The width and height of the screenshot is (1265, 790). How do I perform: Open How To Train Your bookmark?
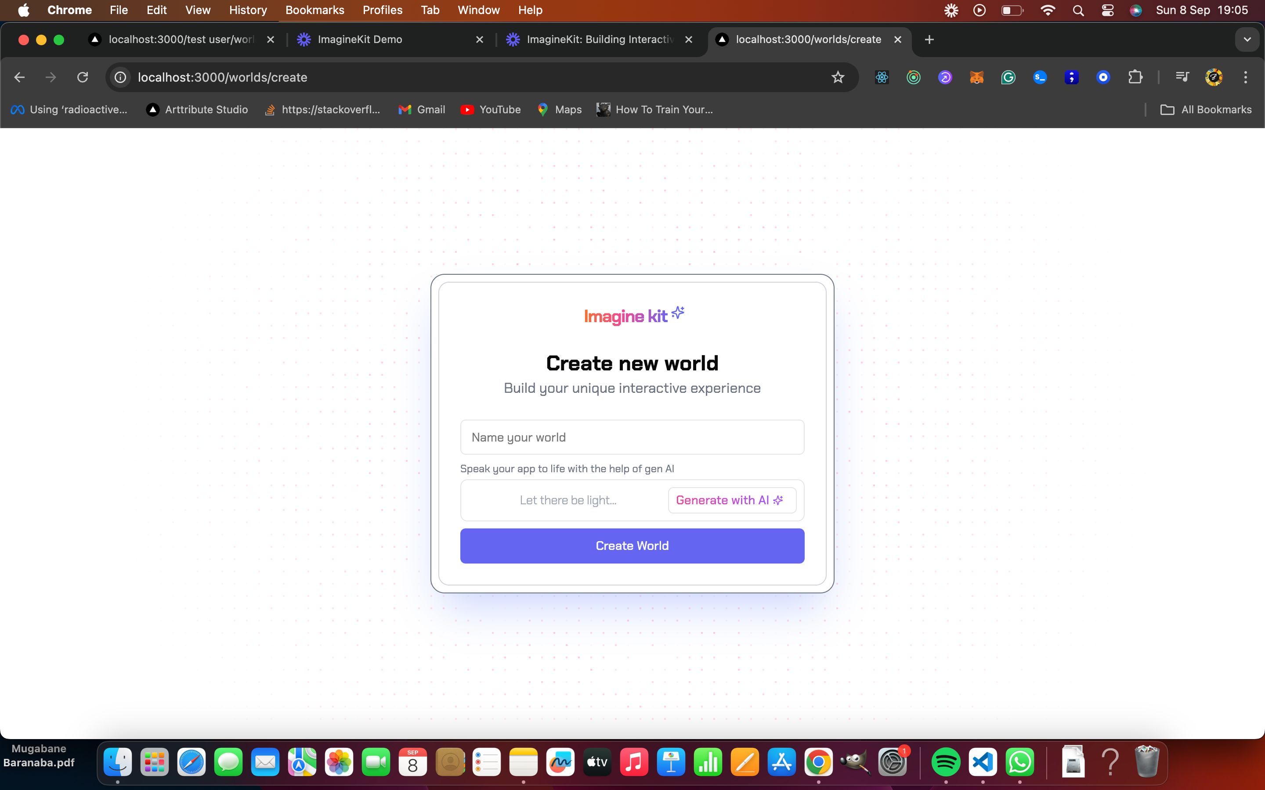tap(655, 109)
